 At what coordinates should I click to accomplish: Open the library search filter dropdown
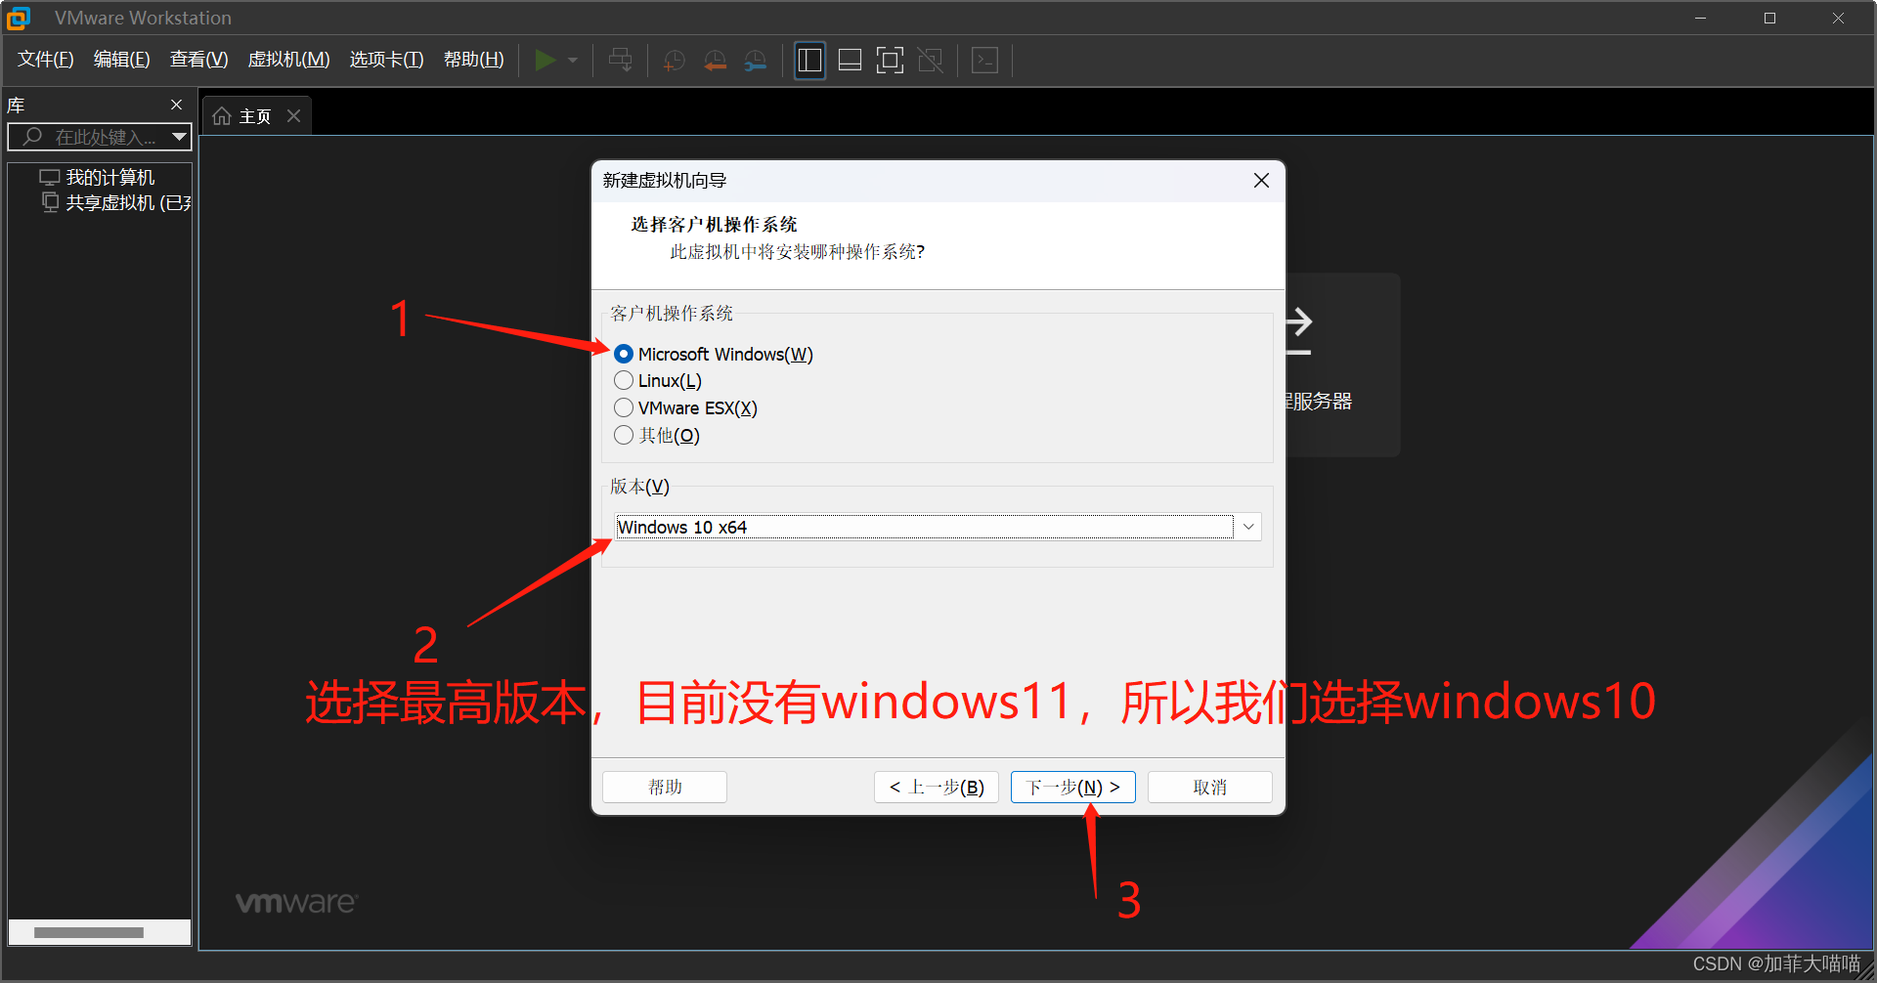[x=179, y=137]
